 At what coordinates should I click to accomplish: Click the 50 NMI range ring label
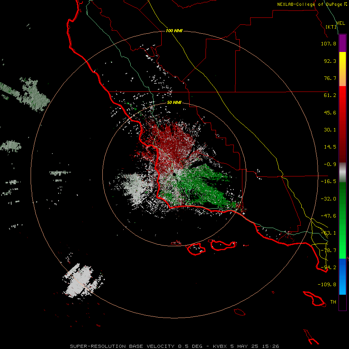point(174,103)
